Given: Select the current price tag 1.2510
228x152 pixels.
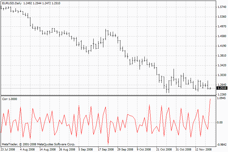Looking at the screenshot, I should coord(221,88).
